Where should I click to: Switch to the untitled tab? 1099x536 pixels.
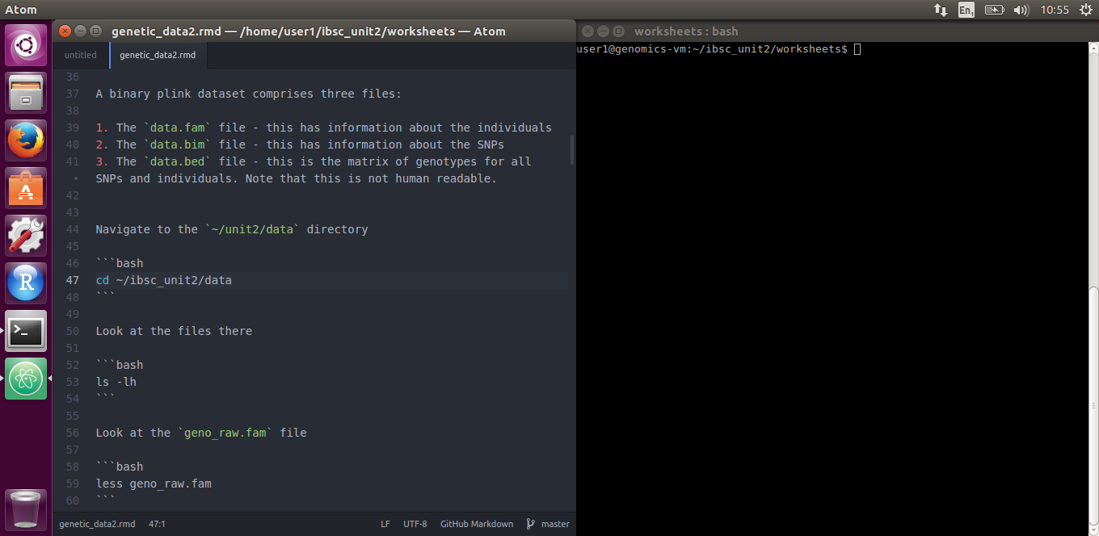point(81,56)
